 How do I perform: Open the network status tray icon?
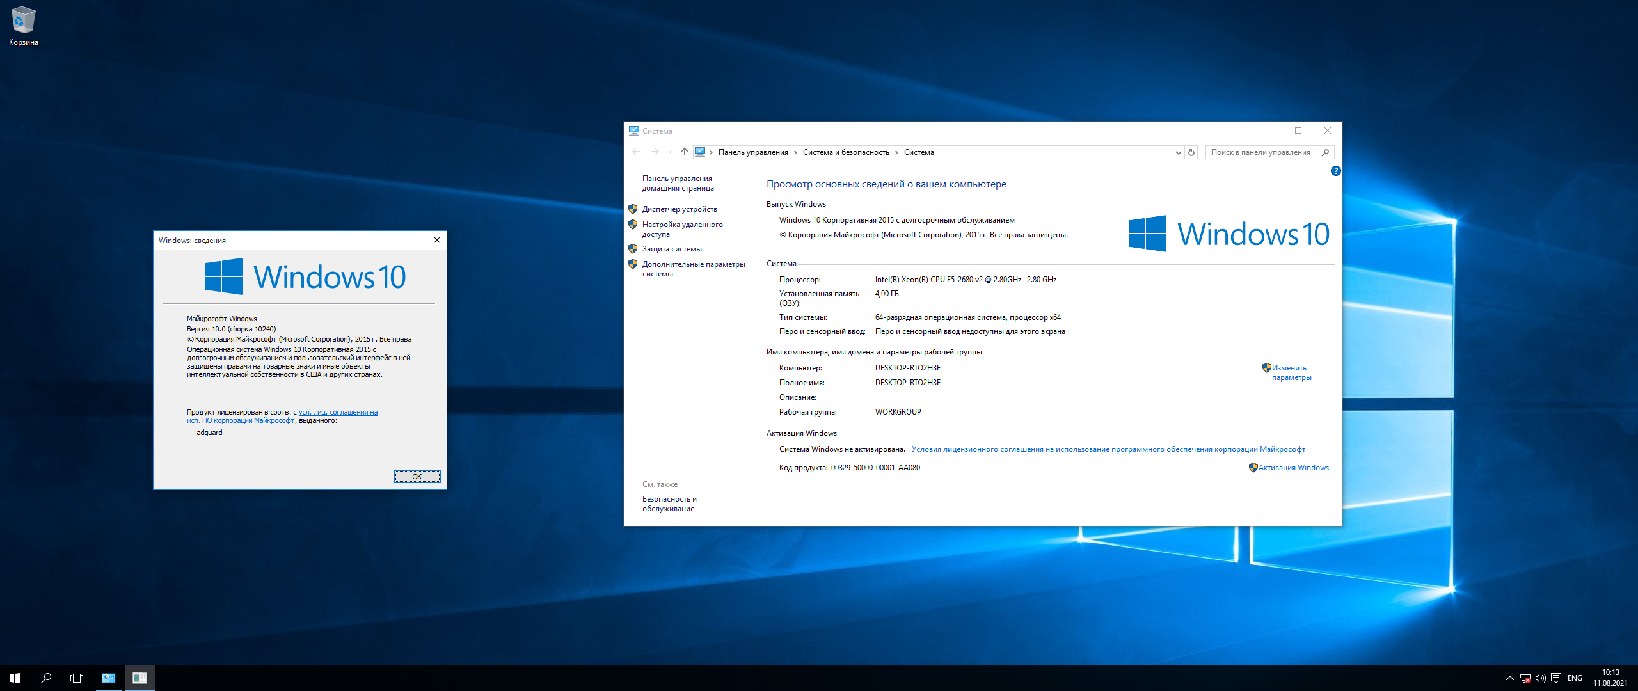(1525, 678)
